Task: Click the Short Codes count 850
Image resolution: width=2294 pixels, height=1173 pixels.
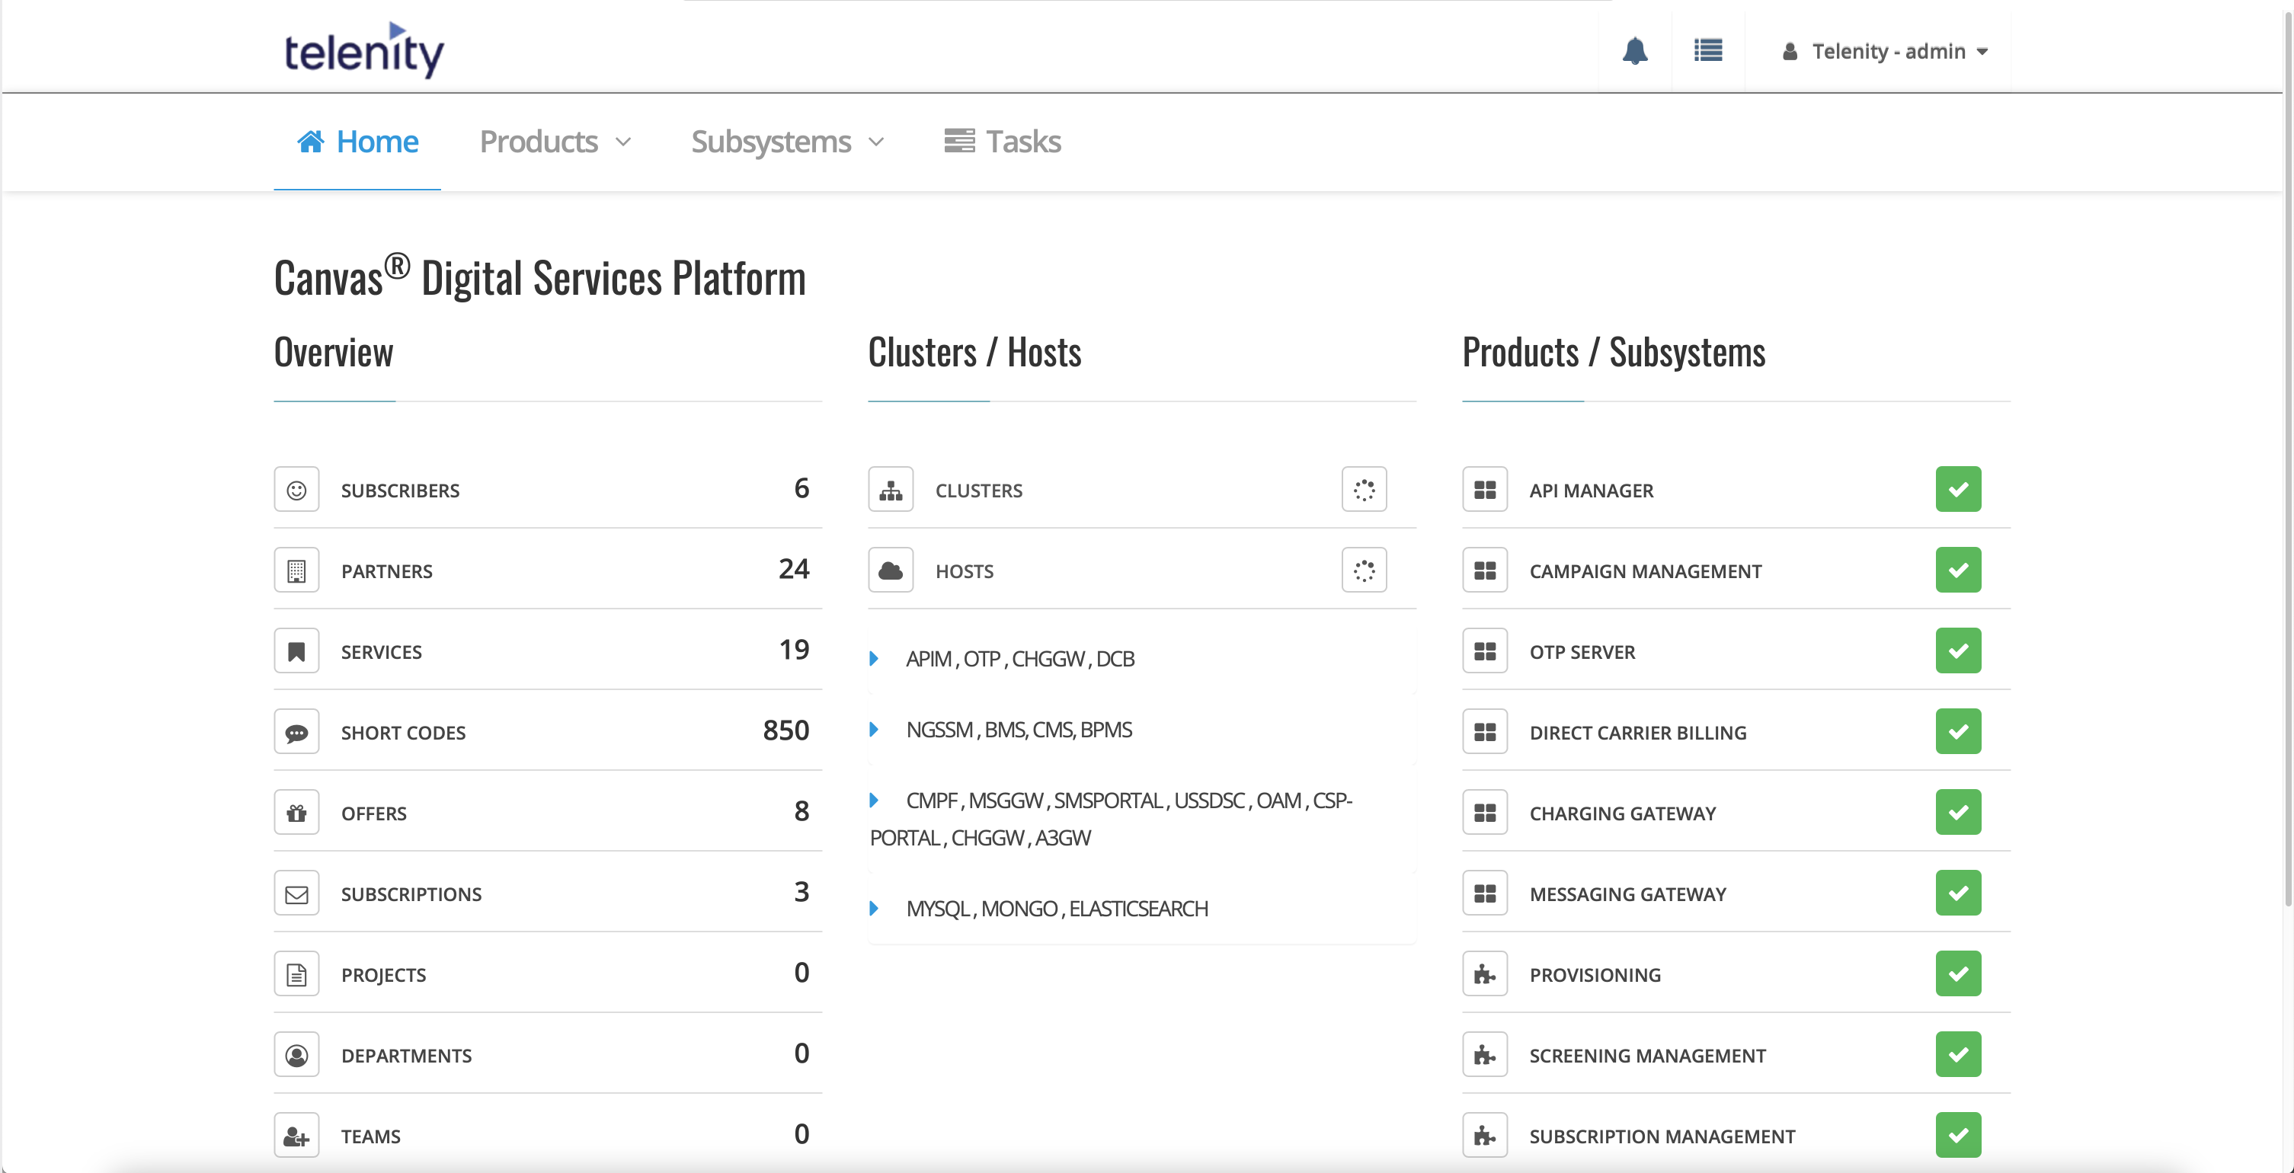Action: tap(786, 730)
